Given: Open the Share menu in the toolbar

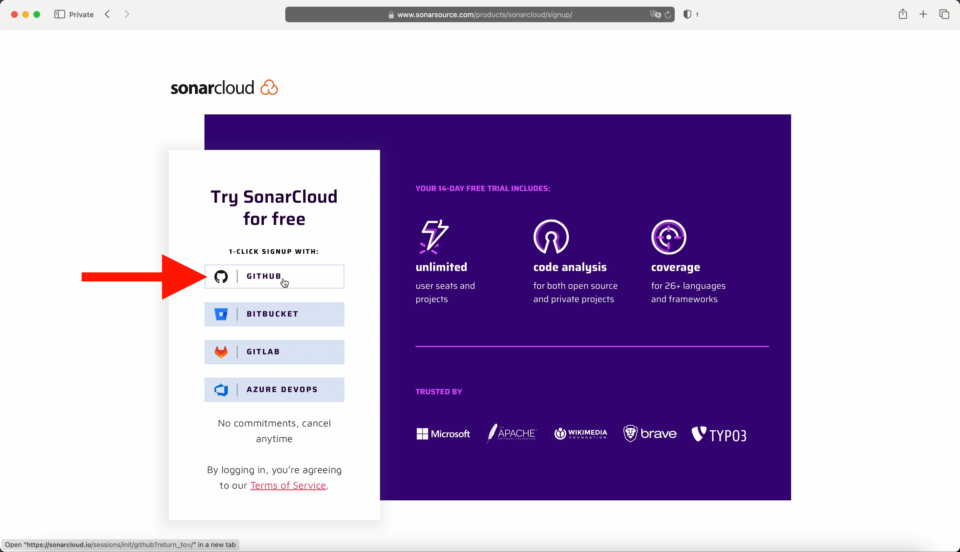Looking at the screenshot, I should pyautogui.click(x=903, y=14).
